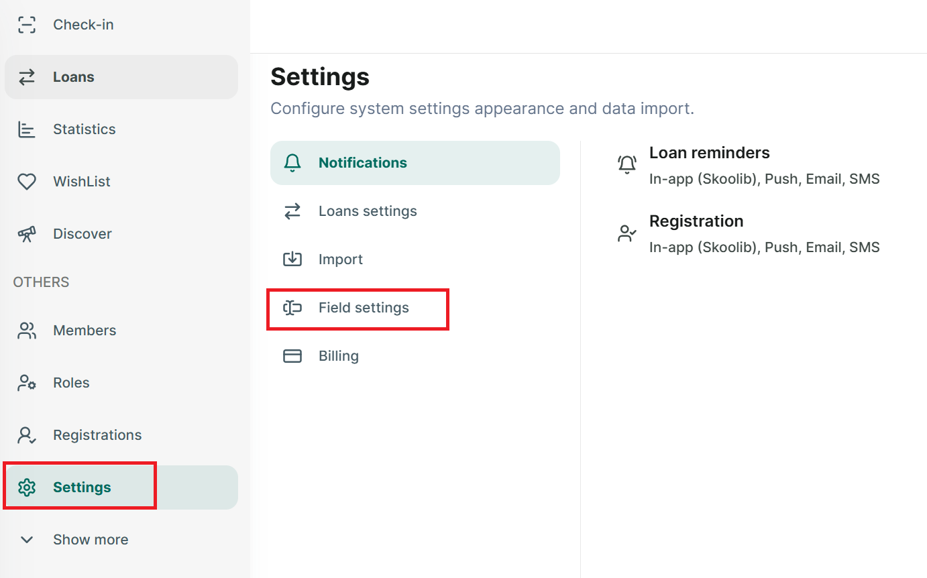Navigate to Discover
Screen dimensions: 927x578
tap(121, 234)
